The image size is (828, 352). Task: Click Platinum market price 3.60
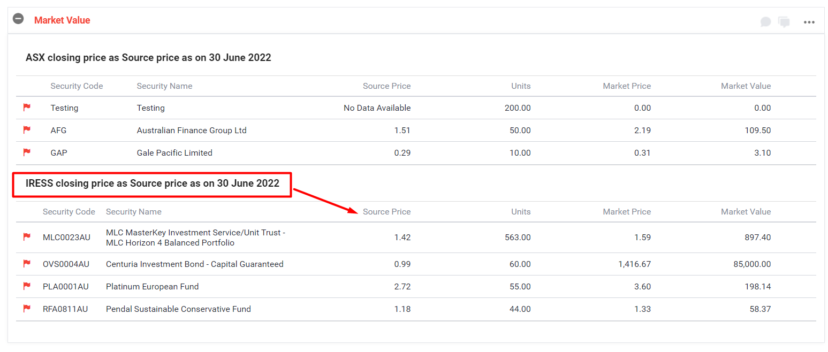point(642,287)
